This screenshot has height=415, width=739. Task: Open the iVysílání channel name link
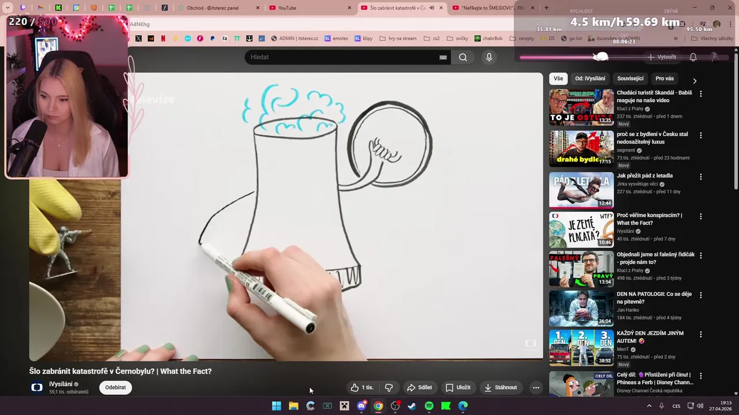(x=61, y=384)
